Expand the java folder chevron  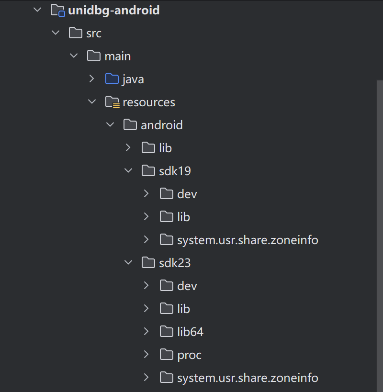[x=92, y=79]
